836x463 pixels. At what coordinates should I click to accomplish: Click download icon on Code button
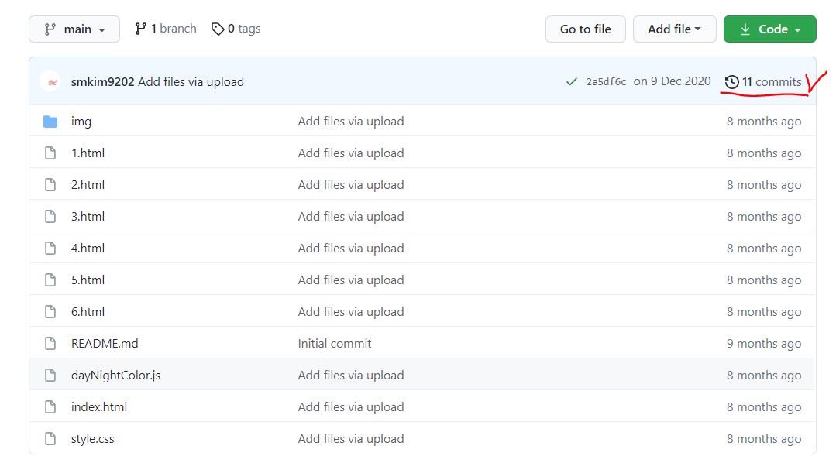pyautogui.click(x=745, y=29)
